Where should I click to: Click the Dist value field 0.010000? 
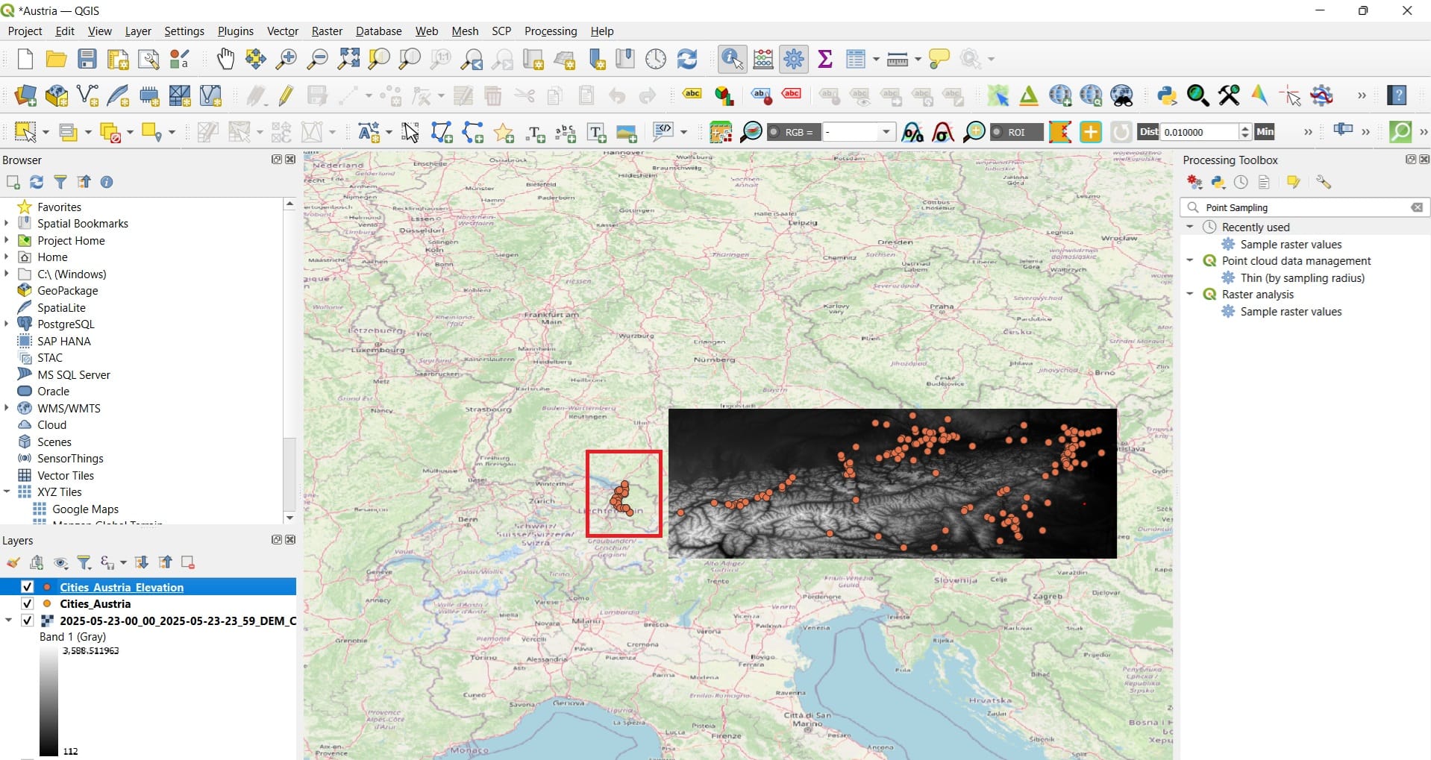1199,132
